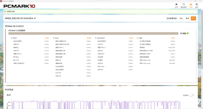The width and height of the screenshot is (203, 109).
Task: Click the monitoring frequency graph
Action: [x=96, y=104]
